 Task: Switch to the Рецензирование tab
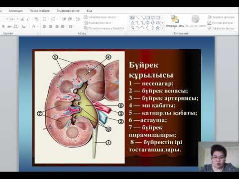point(68,11)
